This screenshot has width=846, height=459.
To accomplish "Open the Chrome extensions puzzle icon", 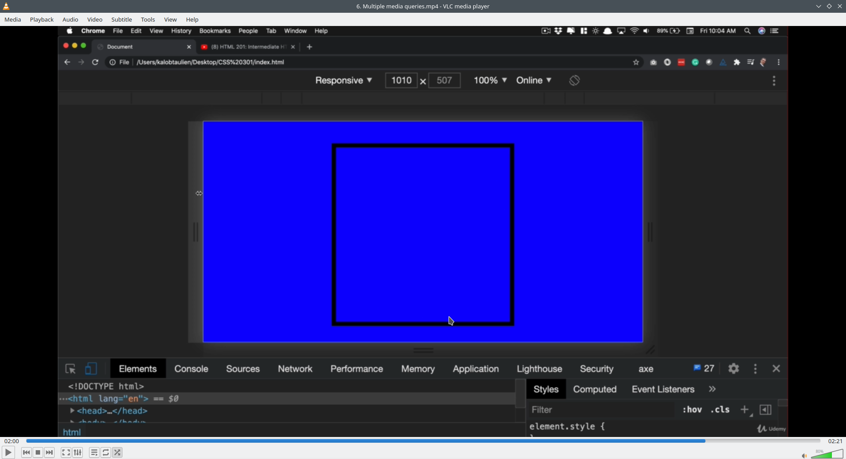I will coord(737,63).
